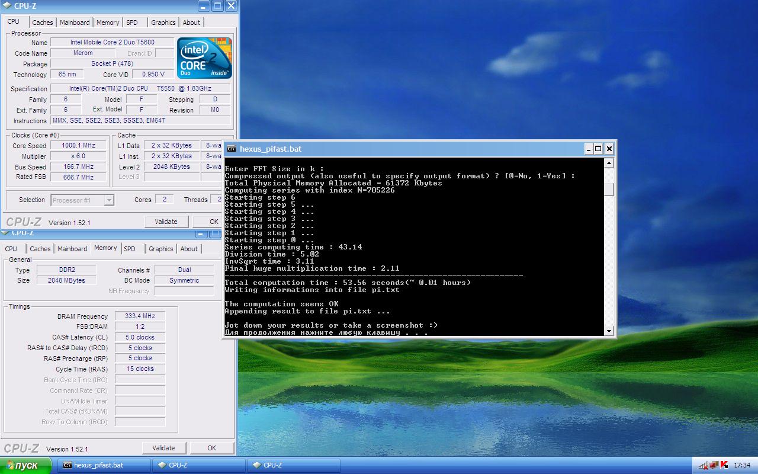Image resolution: width=758 pixels, height=474 pixels.
Task: Maximize the top CPU-Z window
Action: point(217,6)
